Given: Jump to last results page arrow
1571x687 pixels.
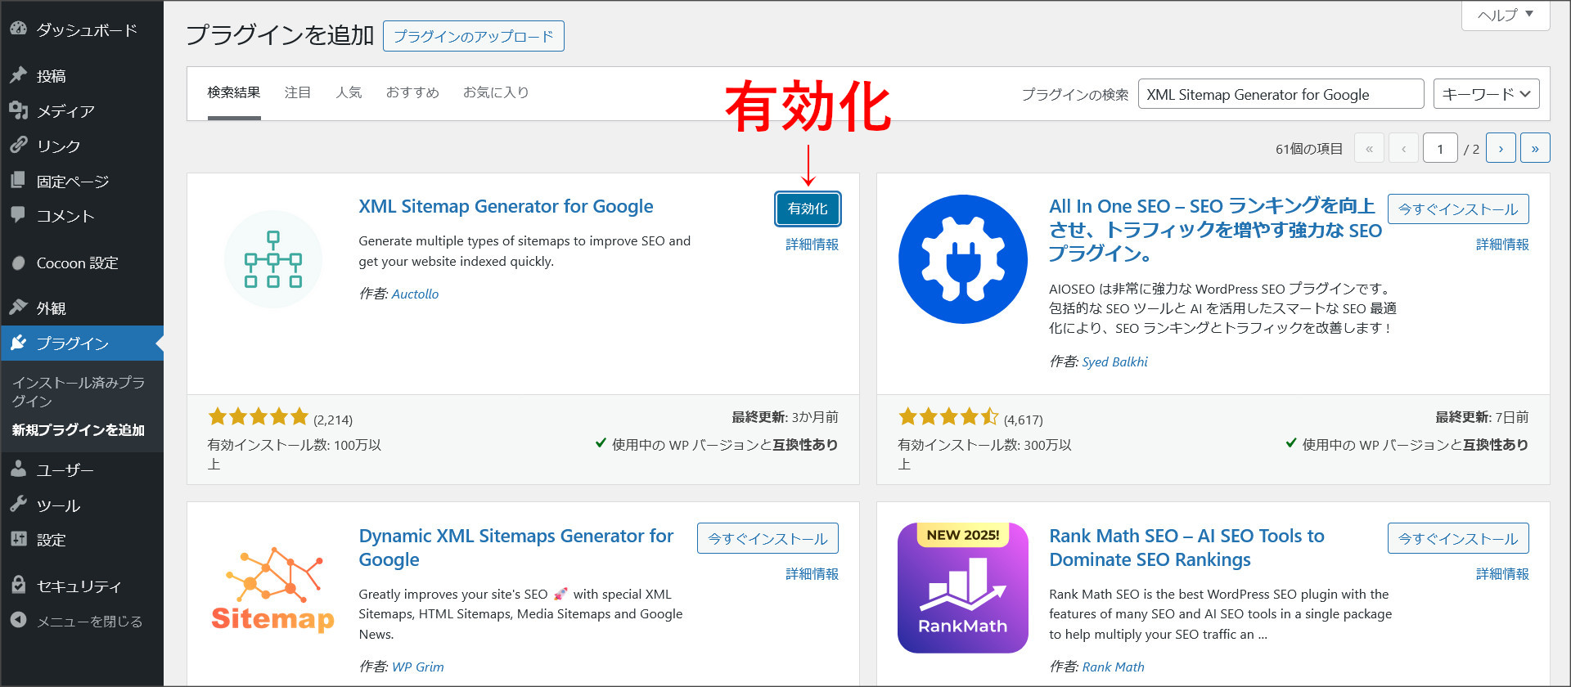Looking at the screenshot, I should tap(1535, 148).
